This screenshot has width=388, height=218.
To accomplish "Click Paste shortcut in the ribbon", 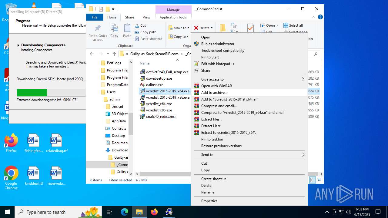I will (x=149, y=39).
